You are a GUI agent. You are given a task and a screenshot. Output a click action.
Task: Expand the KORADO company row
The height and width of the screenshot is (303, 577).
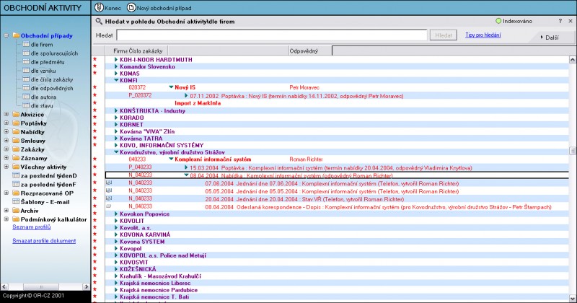[117, 118]
